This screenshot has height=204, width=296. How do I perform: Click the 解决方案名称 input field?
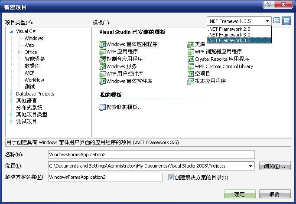pos(105,177)
